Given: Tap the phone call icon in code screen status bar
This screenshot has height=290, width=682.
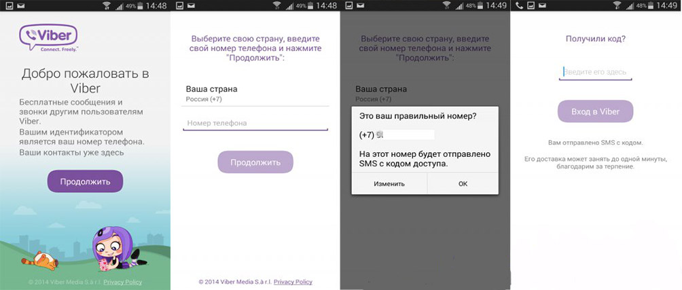Looking at the screenshot, I should tap(520, 5).
